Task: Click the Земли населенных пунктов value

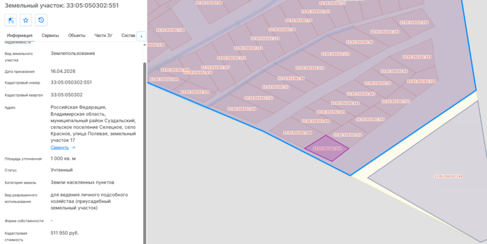Action: tap(83, 182)
